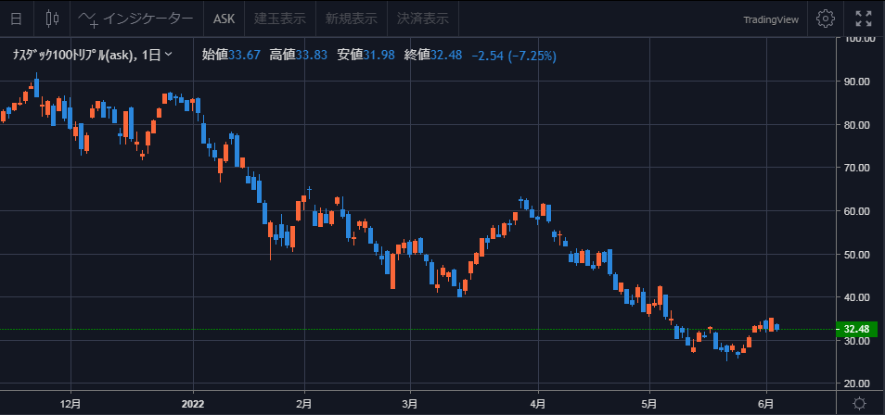Open axis settings icon at bottom-right corner
Viewport: 885px width, 415px height.
point(860,403)
